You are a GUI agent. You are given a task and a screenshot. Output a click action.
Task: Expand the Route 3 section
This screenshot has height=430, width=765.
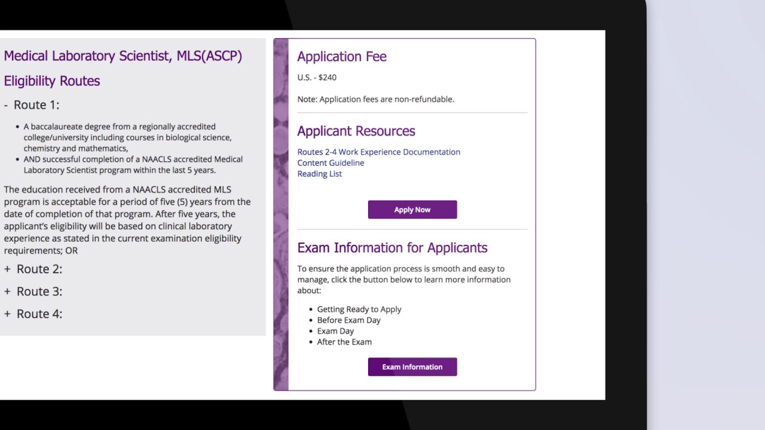tap(33, 291)
